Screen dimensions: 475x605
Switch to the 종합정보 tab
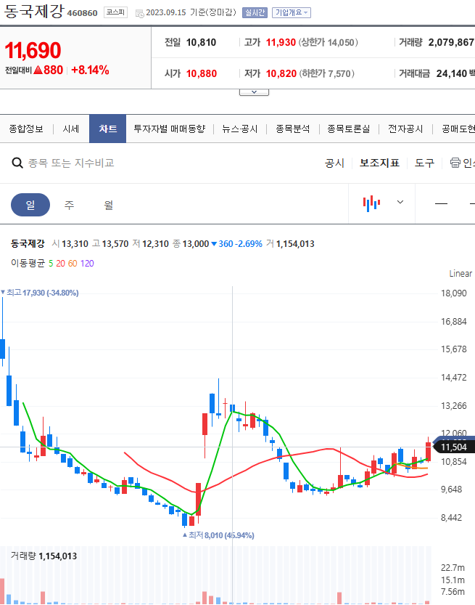tap(26, 129)
